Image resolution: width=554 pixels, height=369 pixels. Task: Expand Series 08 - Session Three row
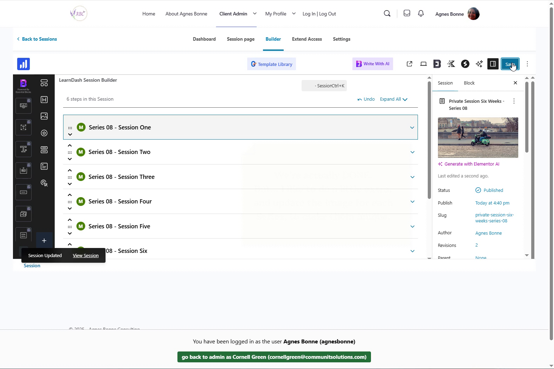(412, 177)
